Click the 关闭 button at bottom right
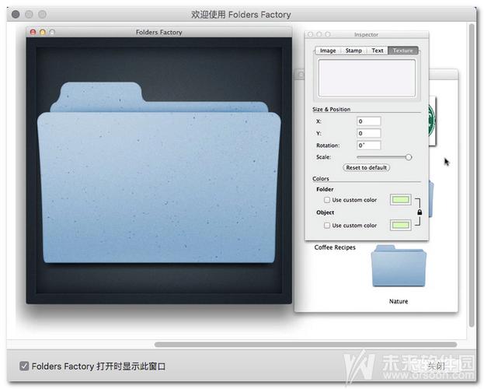Viewport: 484px width, 389px height. (x=436, y=366)
